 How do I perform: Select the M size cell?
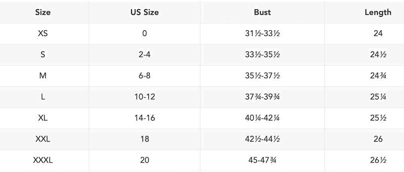pos(43,76)
